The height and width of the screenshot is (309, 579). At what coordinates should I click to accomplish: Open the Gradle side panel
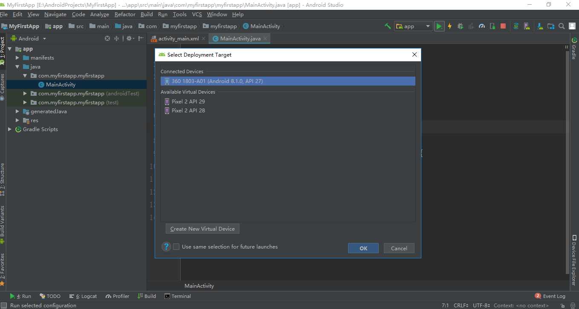coord(574,49)
